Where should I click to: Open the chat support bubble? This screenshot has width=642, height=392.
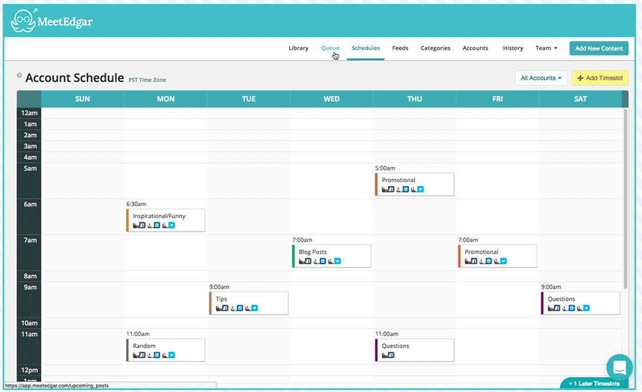coord(619,367)
